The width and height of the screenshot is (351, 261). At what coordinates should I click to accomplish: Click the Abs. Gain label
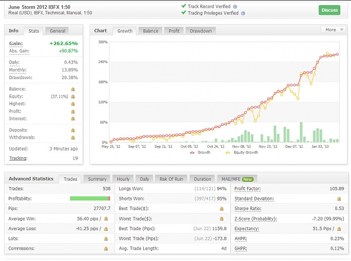tap(19, 51)
